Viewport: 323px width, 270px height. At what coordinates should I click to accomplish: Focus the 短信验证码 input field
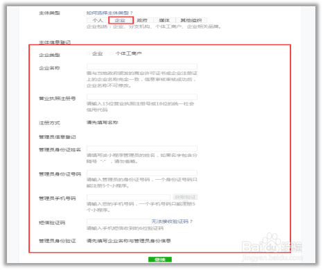[x=119, y=221]
